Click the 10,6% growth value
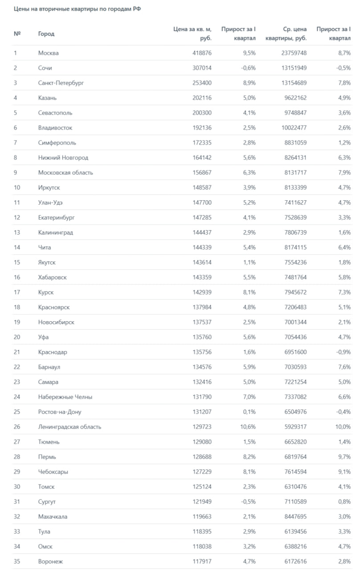Image resolution: width=361 pixels, height=571 pixels. [x=247, y=427]
